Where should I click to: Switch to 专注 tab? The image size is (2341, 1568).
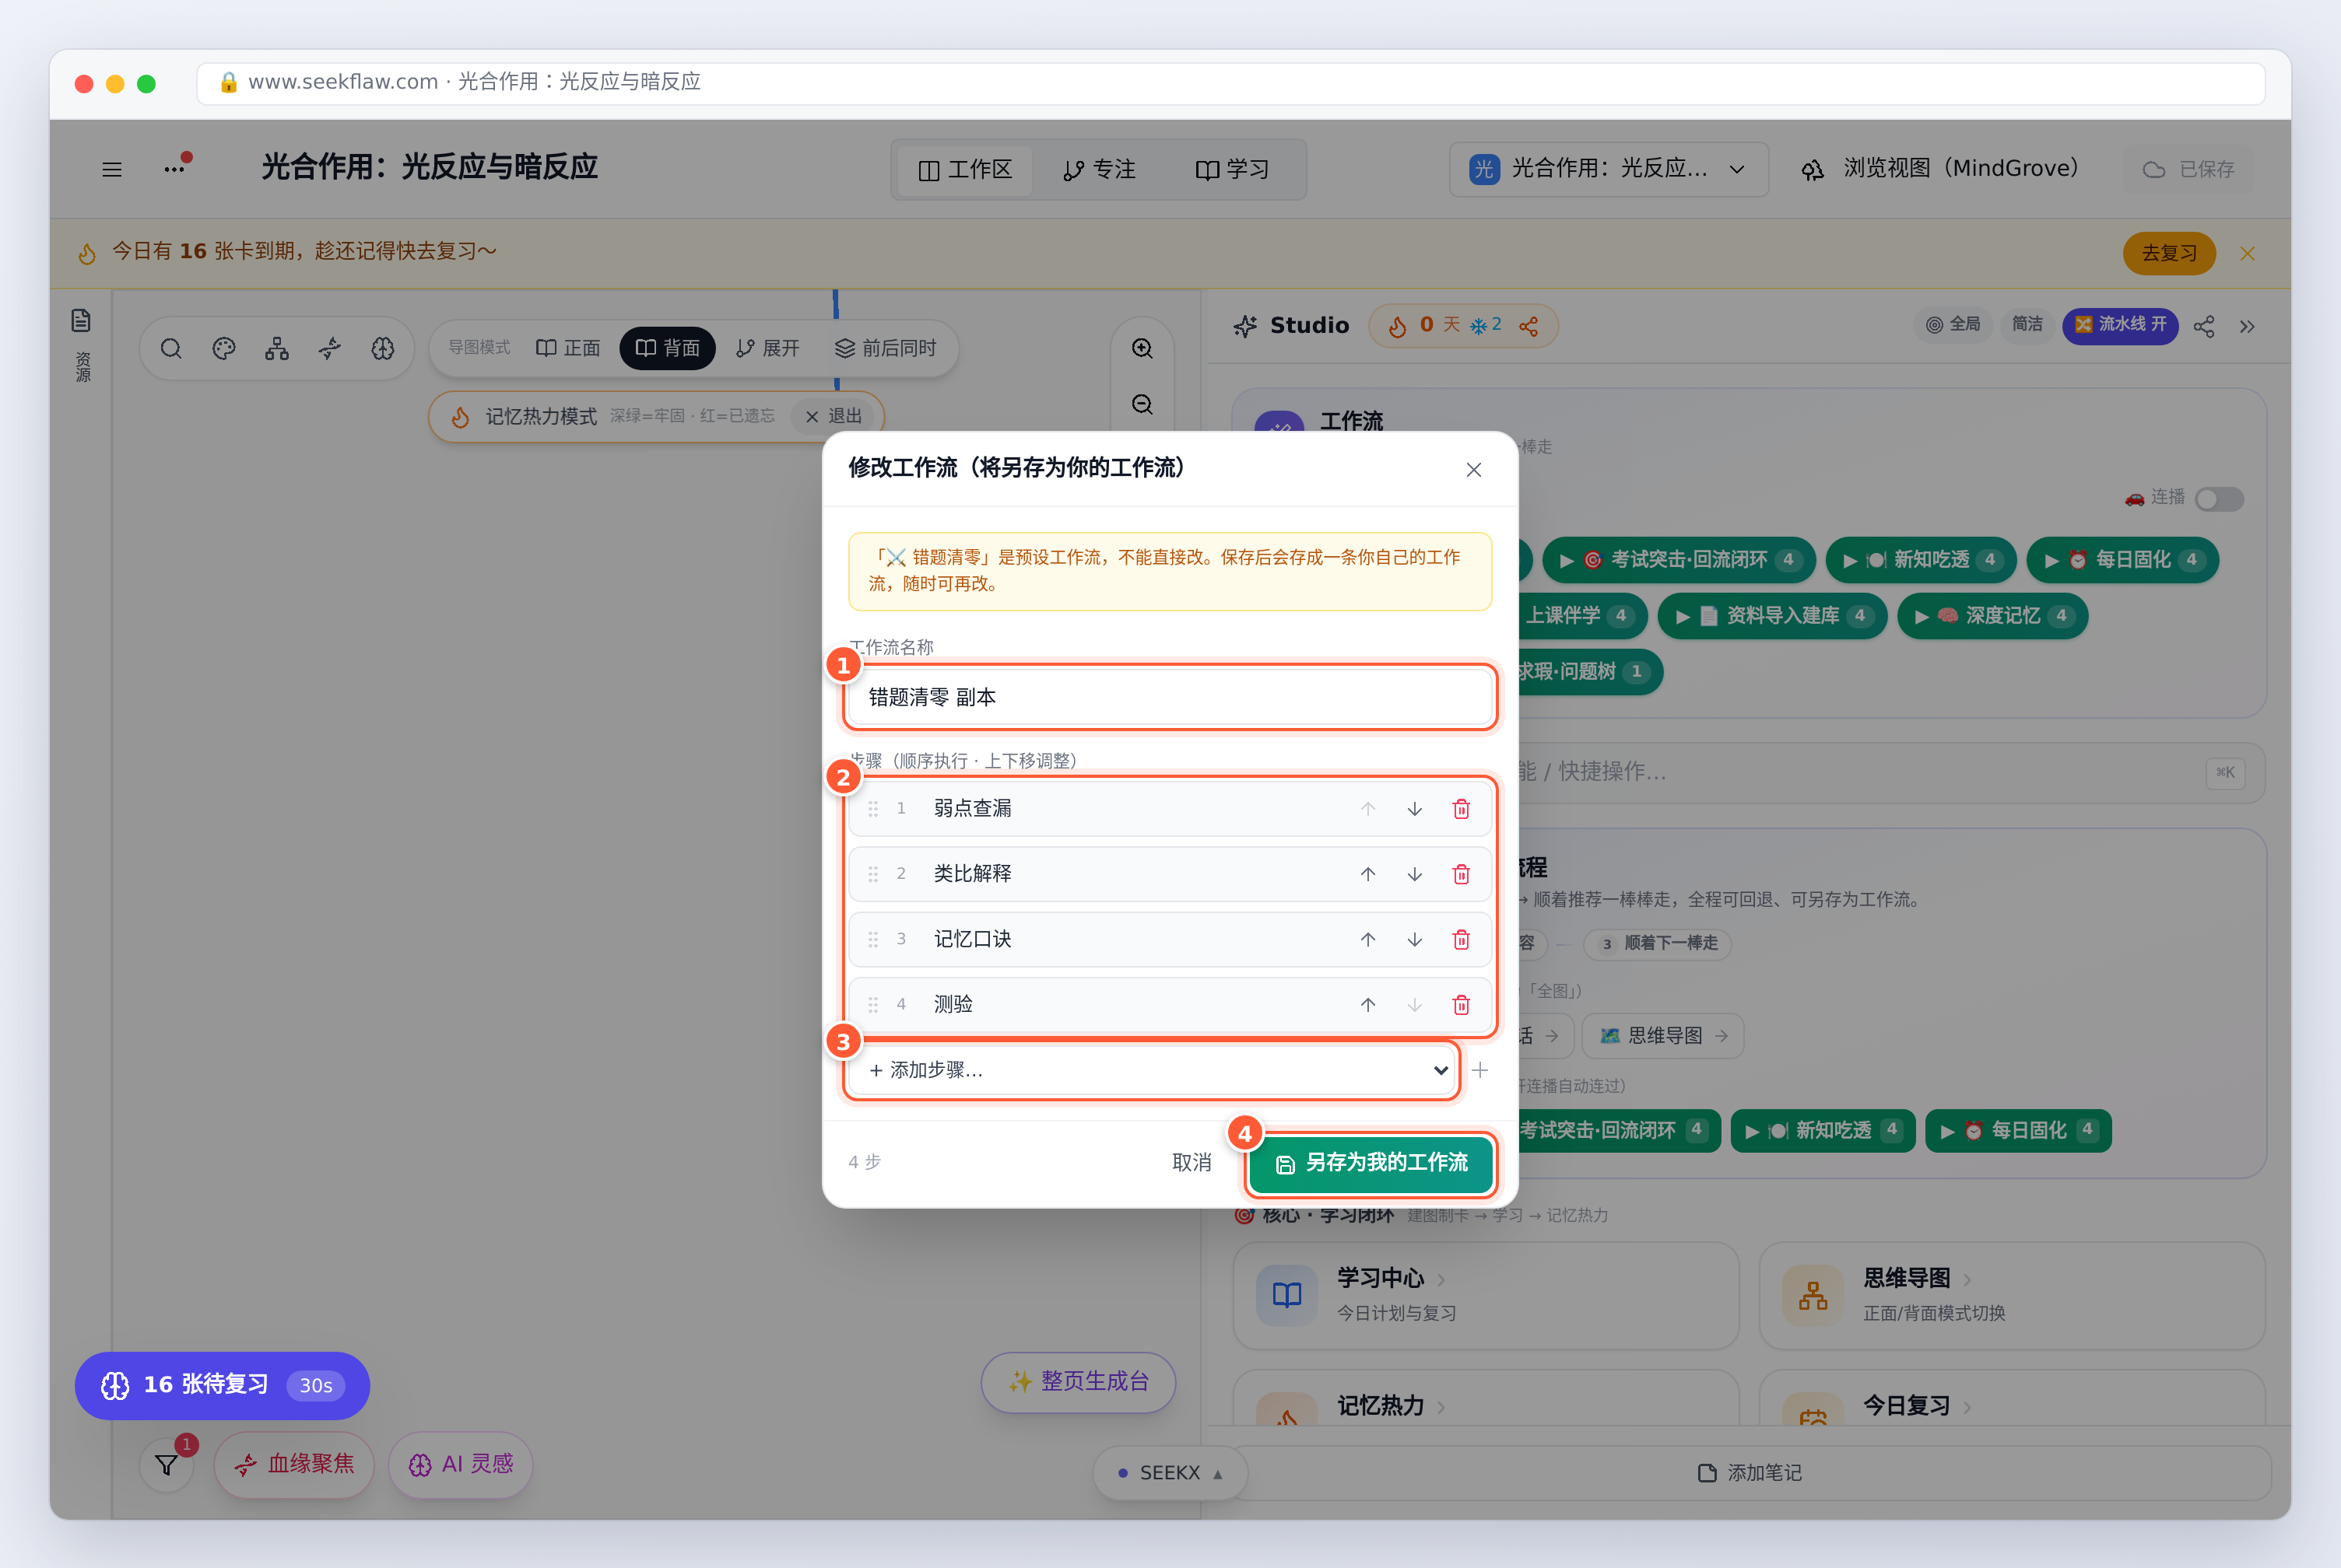(x=1098, y=170)
